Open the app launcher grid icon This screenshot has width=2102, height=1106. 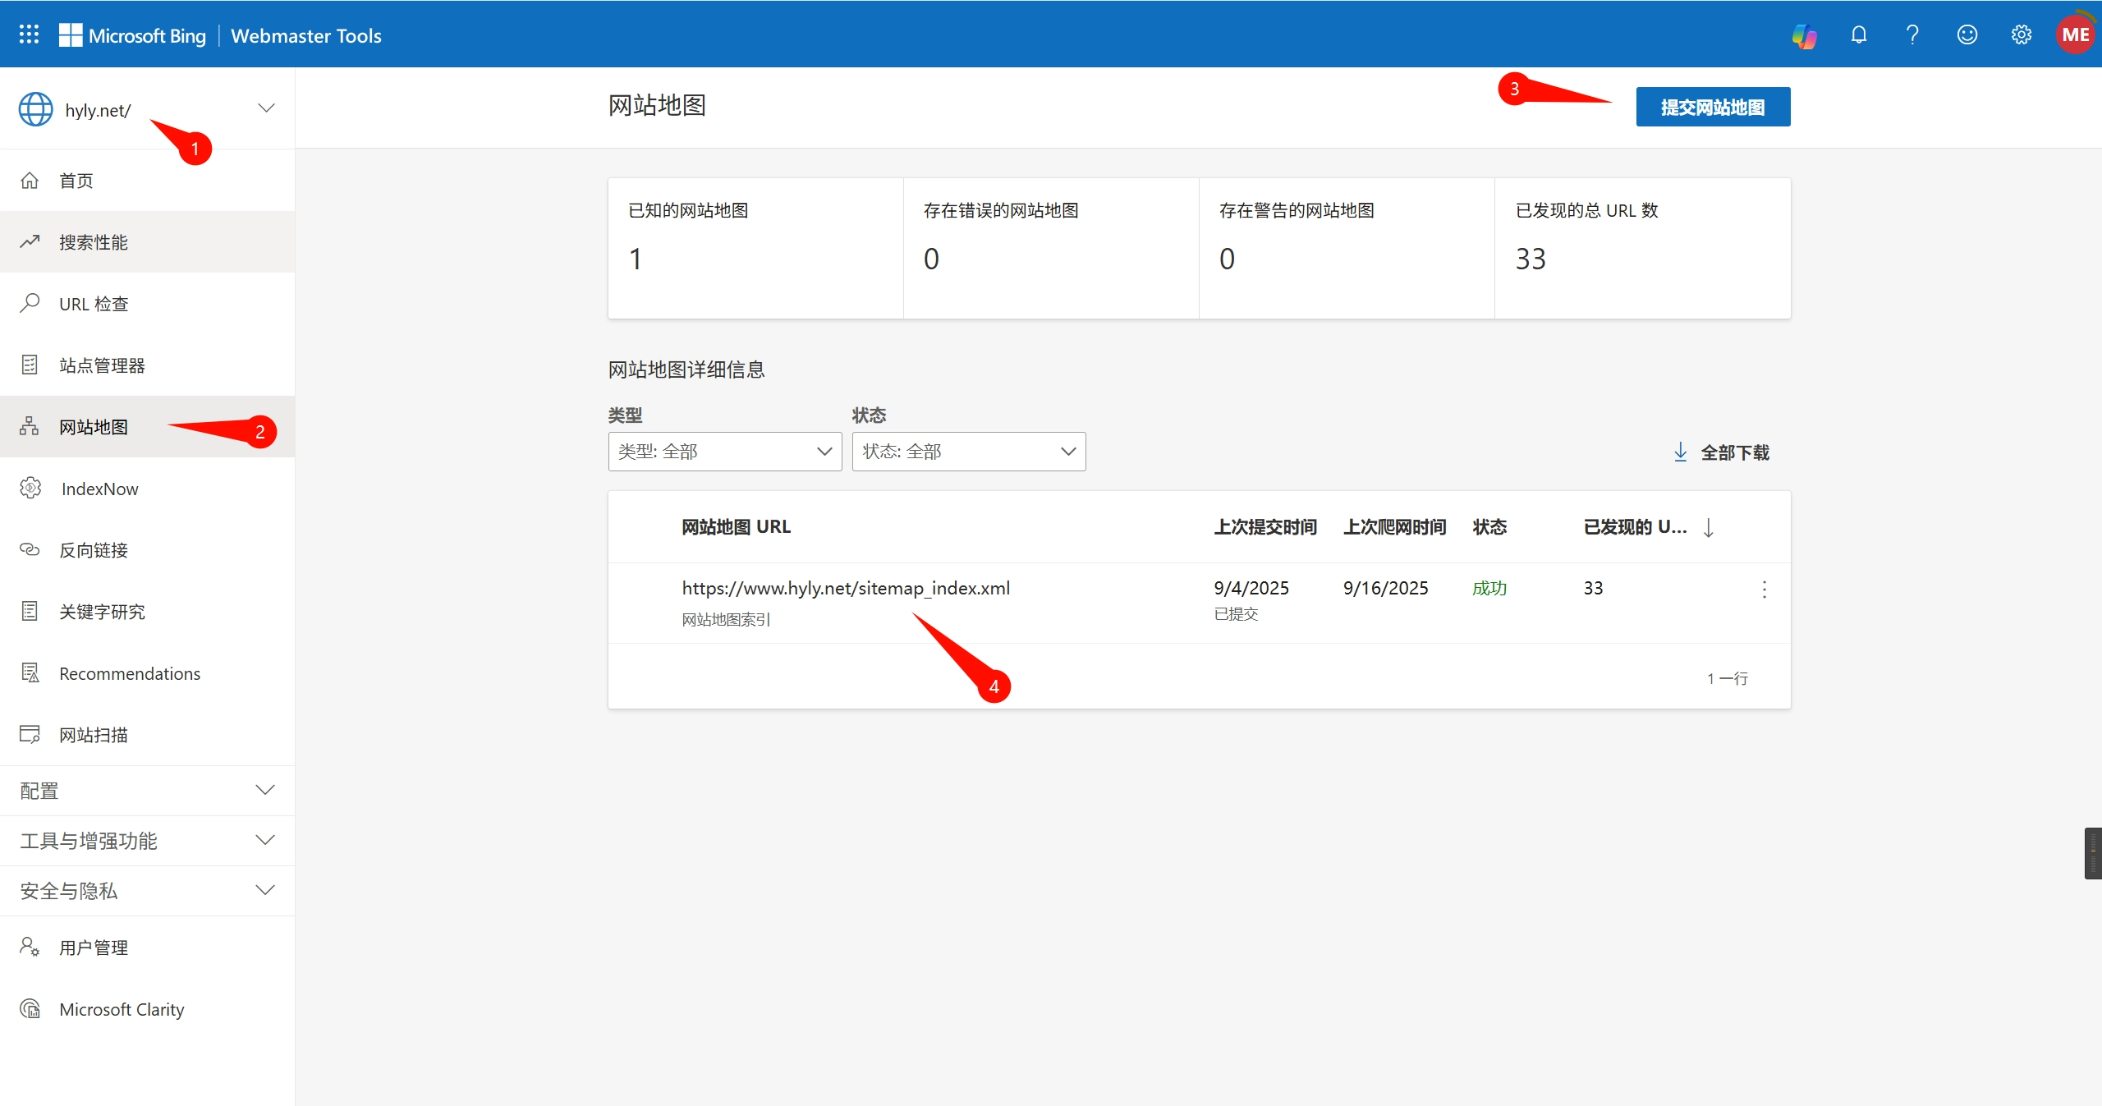30,34
